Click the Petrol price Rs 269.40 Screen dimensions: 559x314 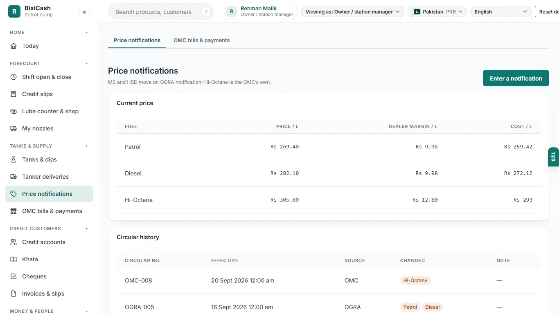[285, 147]
